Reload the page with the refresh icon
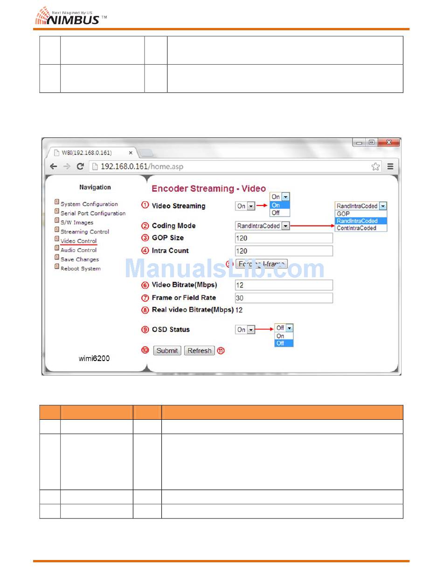This screenshot has width=443, height=587. [80, 166]
